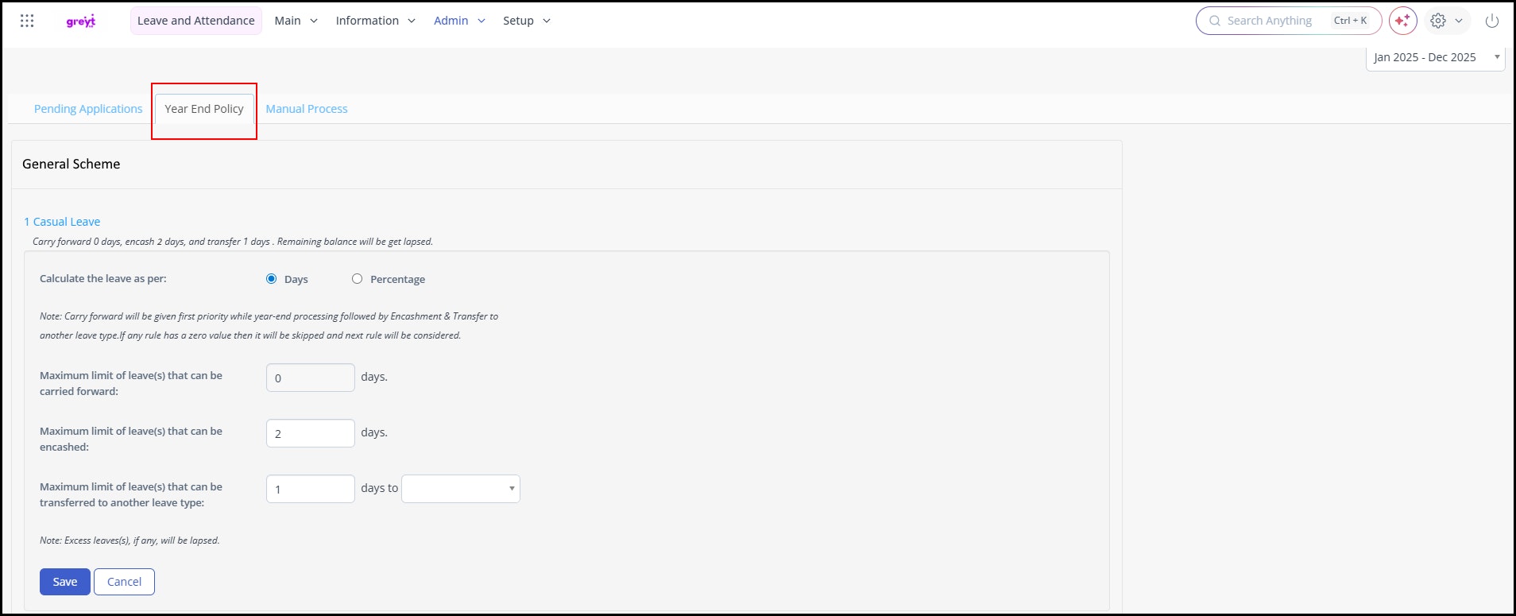Viewport: 1516px width, 616px height.
Task: Click the Save button
Action: click(x=65, y=582)
